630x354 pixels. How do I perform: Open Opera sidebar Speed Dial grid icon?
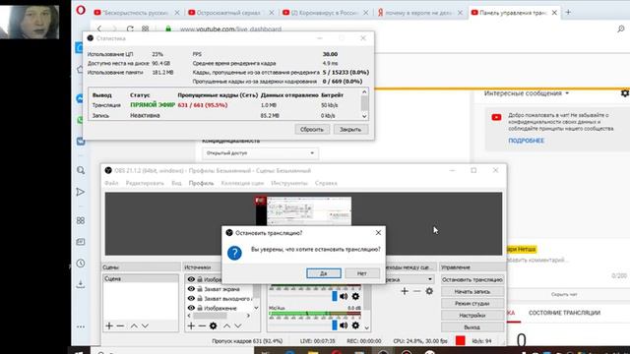pyautogui.click(x=81, y=220)
